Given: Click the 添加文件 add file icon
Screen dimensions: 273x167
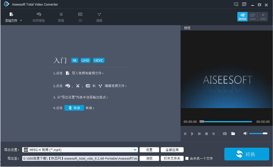Looking at the screenshot, I should pyautogui.click(x=11, y=14).
